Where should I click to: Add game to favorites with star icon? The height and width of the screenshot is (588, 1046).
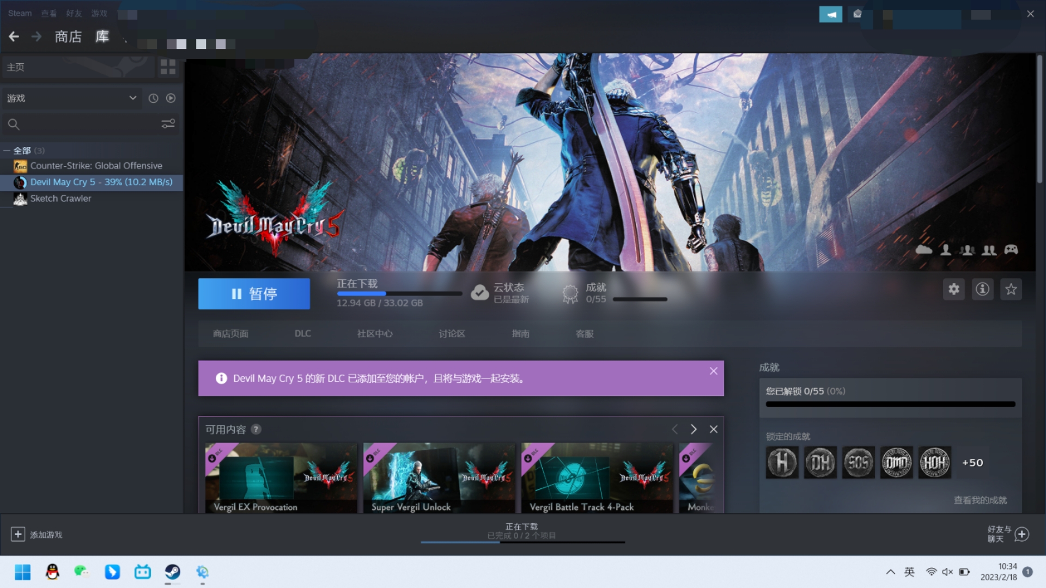click(x=1011, y=289)
